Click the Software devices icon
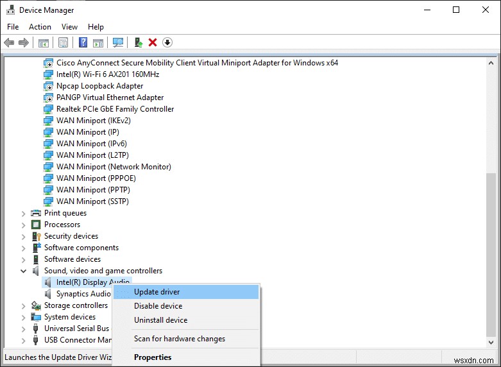The image size is (501, 367). click(36, 259)
